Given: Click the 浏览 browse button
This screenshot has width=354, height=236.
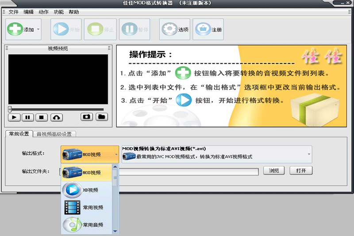Looking at the screenshot, I should (x=274, y=170).
